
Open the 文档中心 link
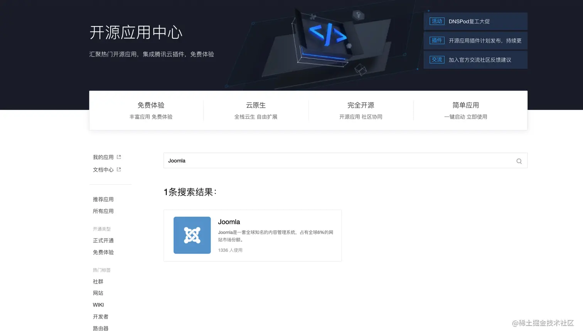tap(103, 169)
